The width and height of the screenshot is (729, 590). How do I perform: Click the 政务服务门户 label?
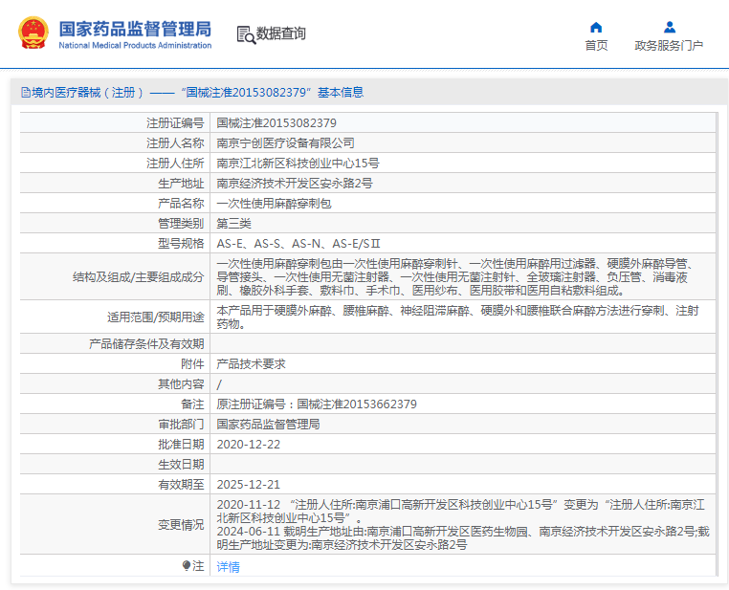click(669, 45)
